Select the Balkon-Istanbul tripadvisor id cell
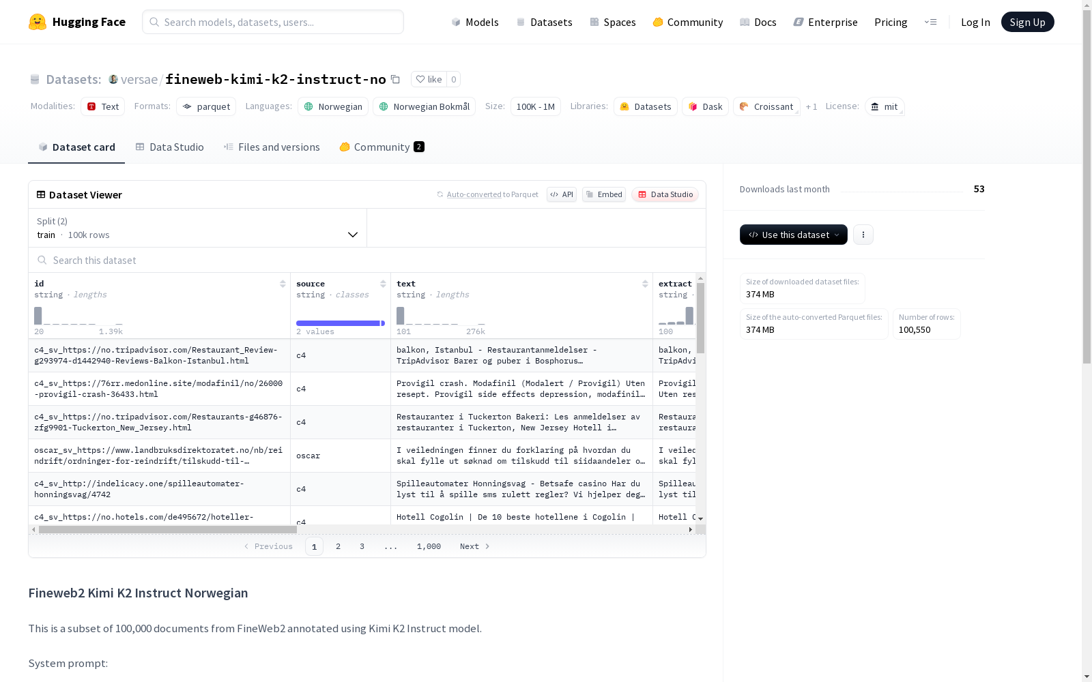The image size is (1092, 682). click(159, 355)
